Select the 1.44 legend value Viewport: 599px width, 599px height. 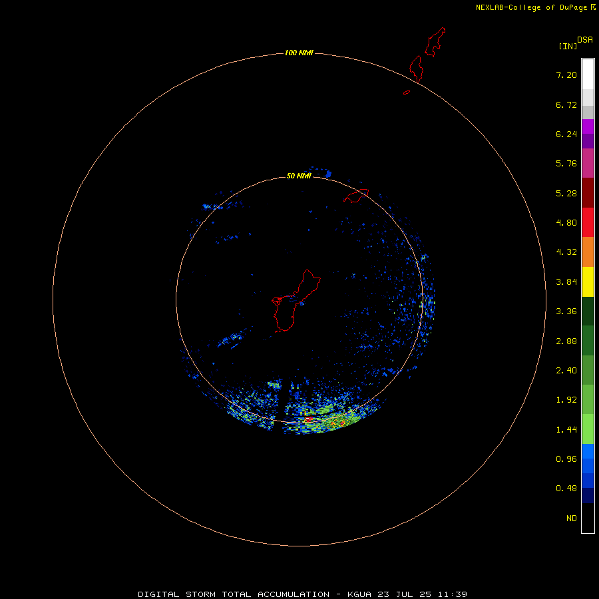tap(566, 430)
